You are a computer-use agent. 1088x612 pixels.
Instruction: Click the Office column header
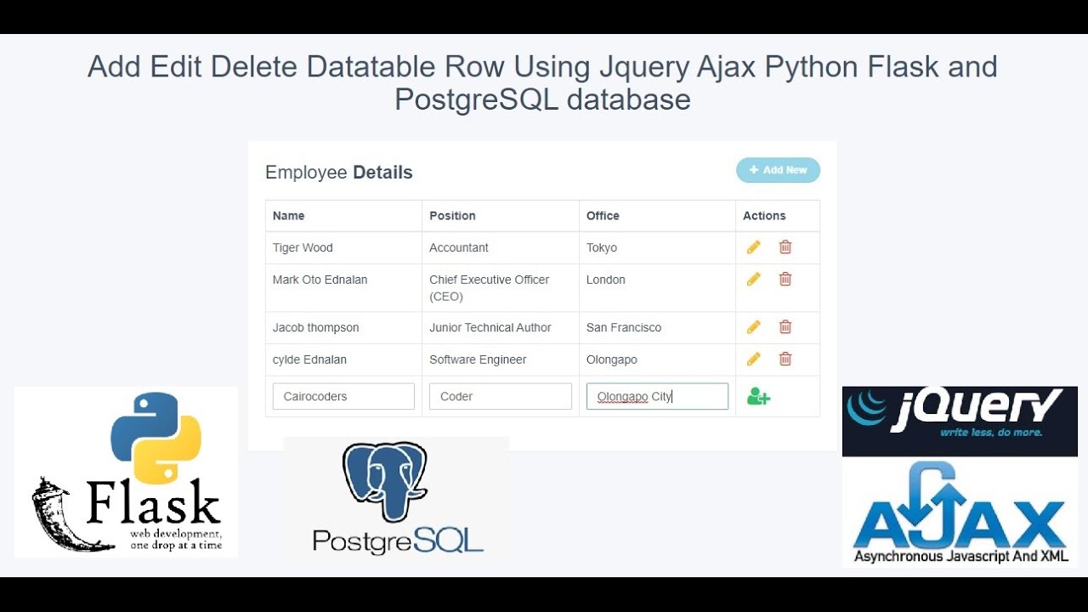tap(657, 216)
